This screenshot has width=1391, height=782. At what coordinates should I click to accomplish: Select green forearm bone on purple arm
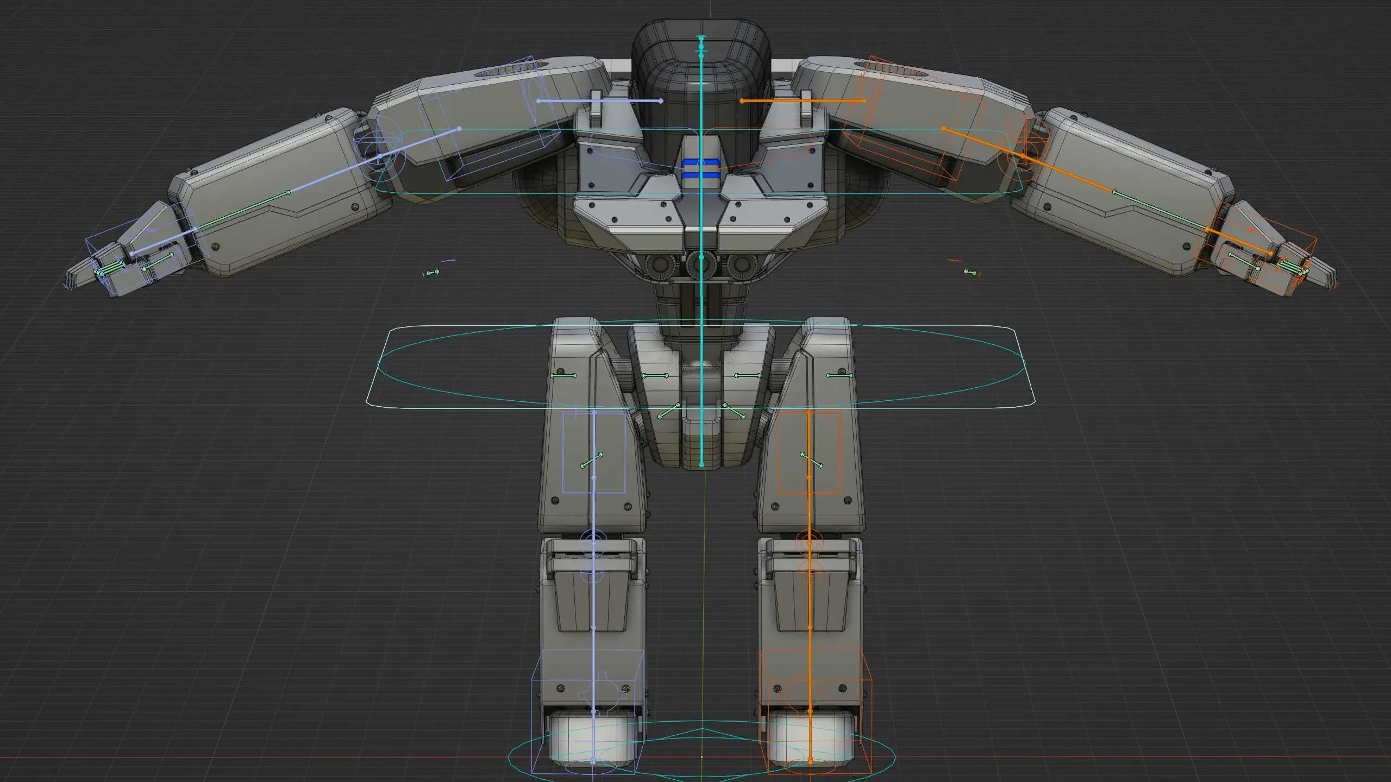click(x=242, y=211)
